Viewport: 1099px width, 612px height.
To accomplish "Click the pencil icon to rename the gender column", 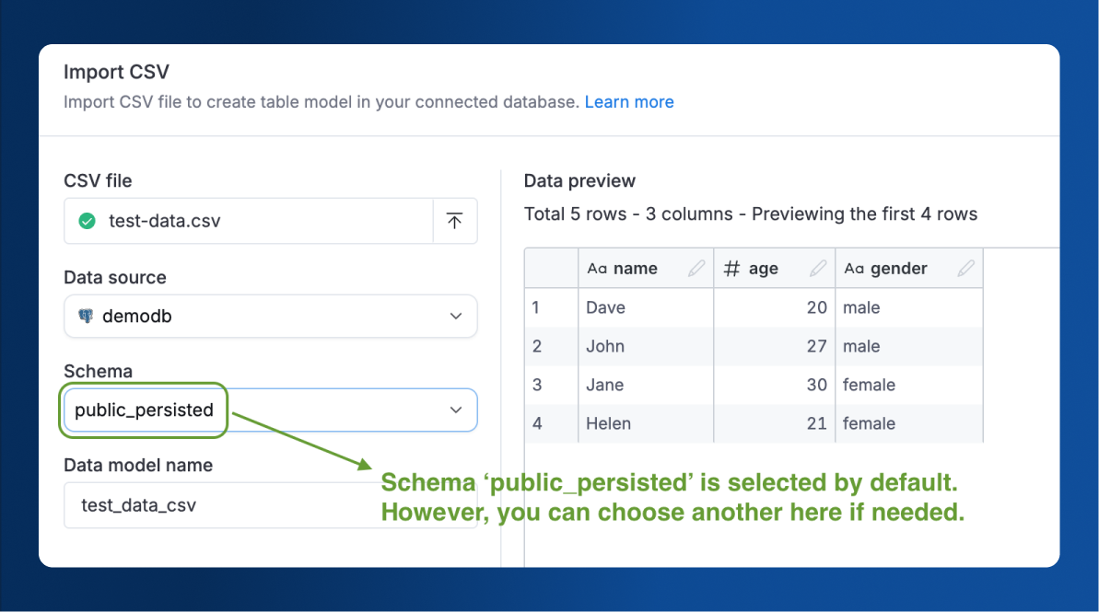I will coord(966,268).
